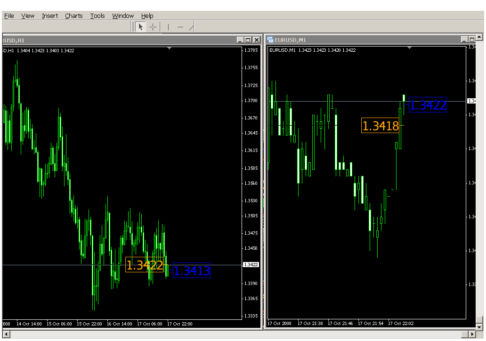Click the 15 Oct 06:00 time label
This screenshot has height=341, width=486.
coord(59,324)
